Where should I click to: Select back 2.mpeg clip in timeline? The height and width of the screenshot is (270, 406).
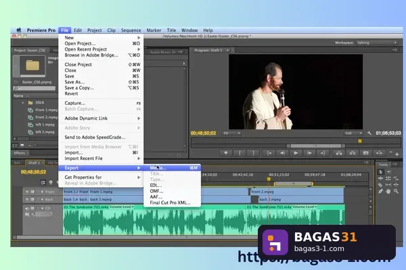pyautogui.click(x=301, y=199)
